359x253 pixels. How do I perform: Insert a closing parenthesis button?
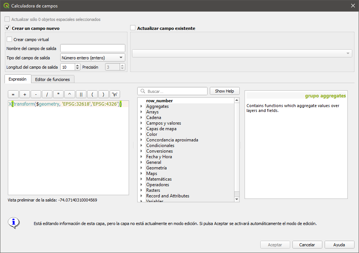click(x=104, y=94)
